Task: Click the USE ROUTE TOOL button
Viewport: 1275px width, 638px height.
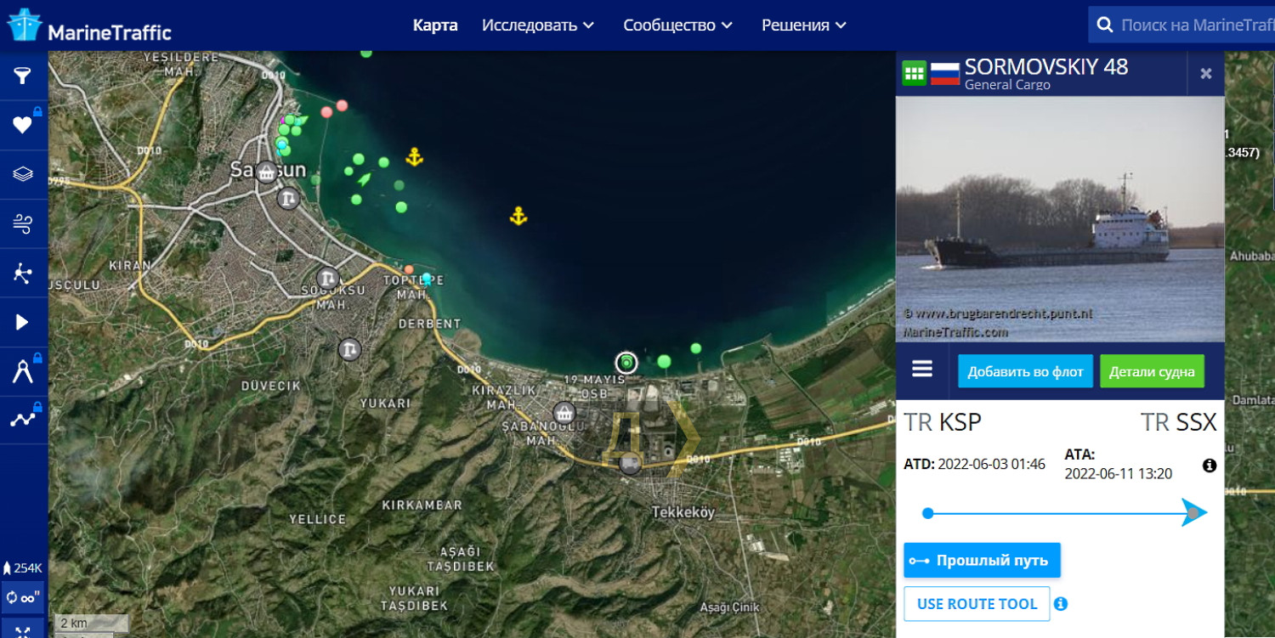Action: 977,604
